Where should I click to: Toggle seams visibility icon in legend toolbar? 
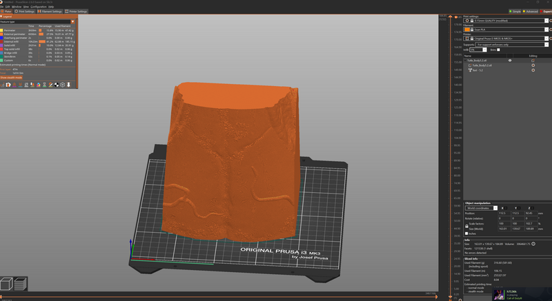tap(26, 85)
